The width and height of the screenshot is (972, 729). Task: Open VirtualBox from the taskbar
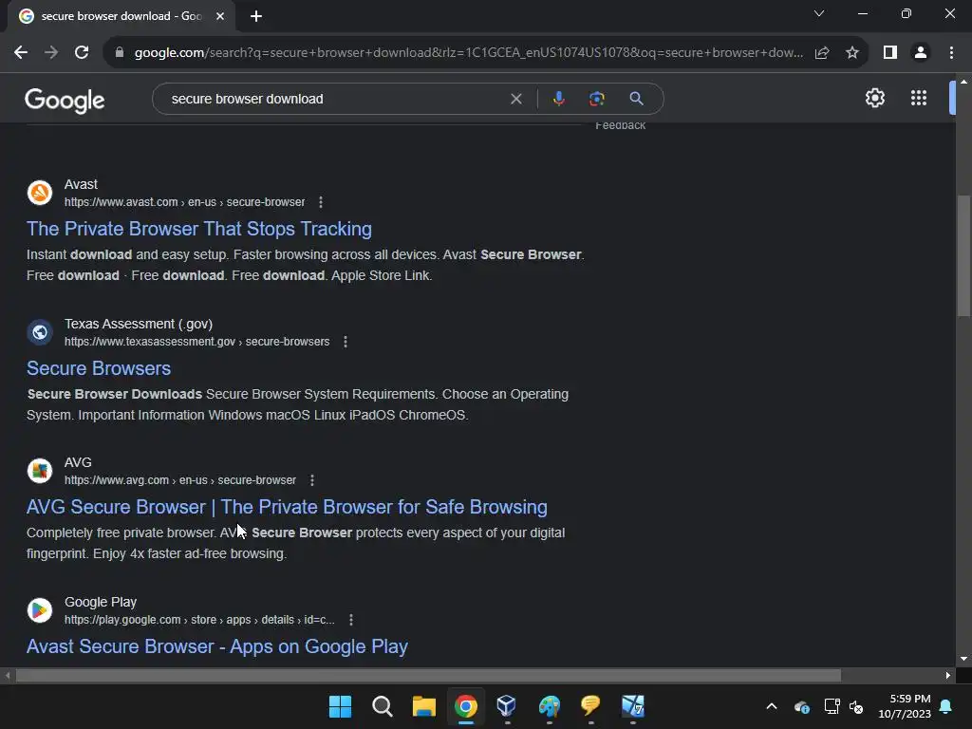point(507,706)
